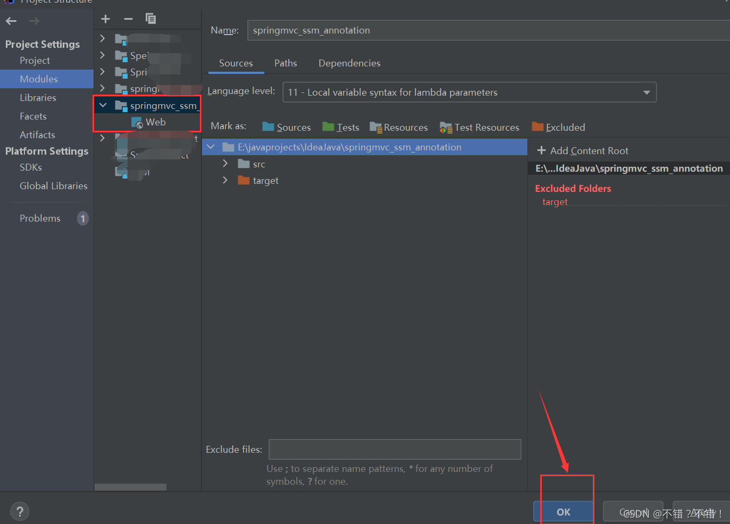The width and height of the screenshot is (730, 524).
Task: Switch to the Paths tab
Action: [286, 63]
